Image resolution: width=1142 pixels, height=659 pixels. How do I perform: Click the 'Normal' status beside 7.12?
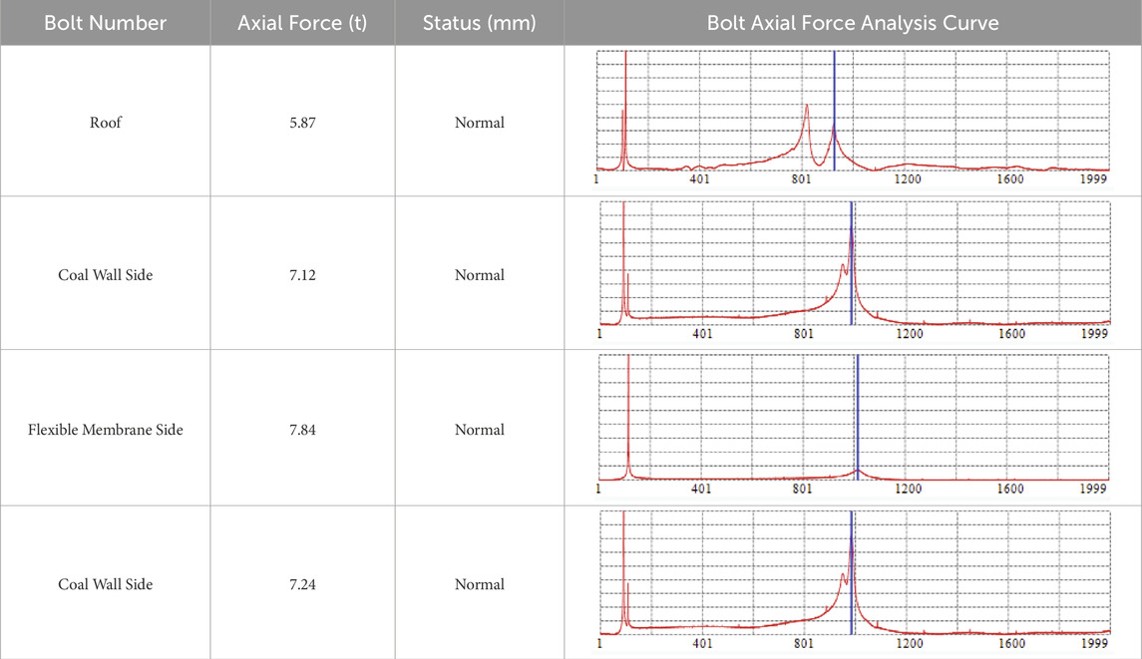click(x=479, y=275)
